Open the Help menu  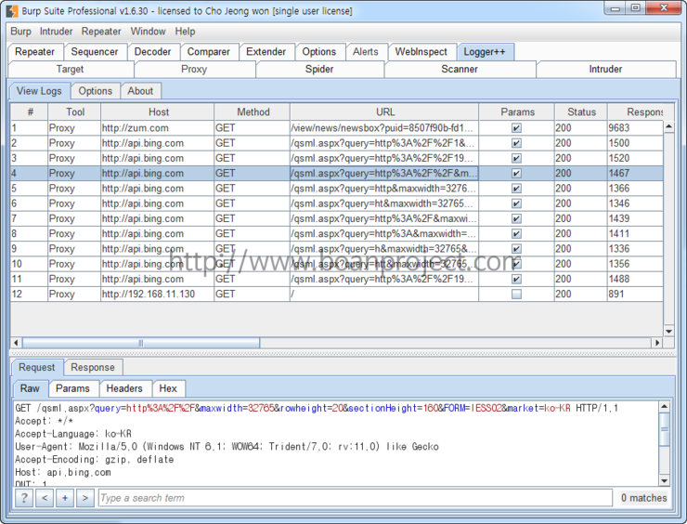coord(185,32)
